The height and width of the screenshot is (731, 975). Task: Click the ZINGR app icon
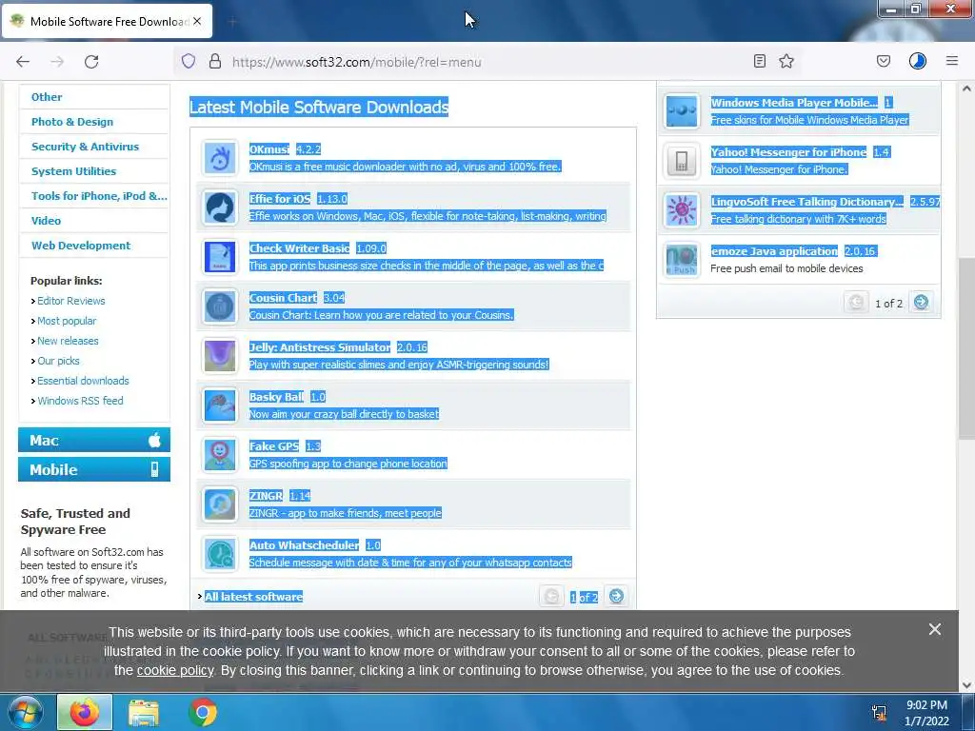point(220,504)
